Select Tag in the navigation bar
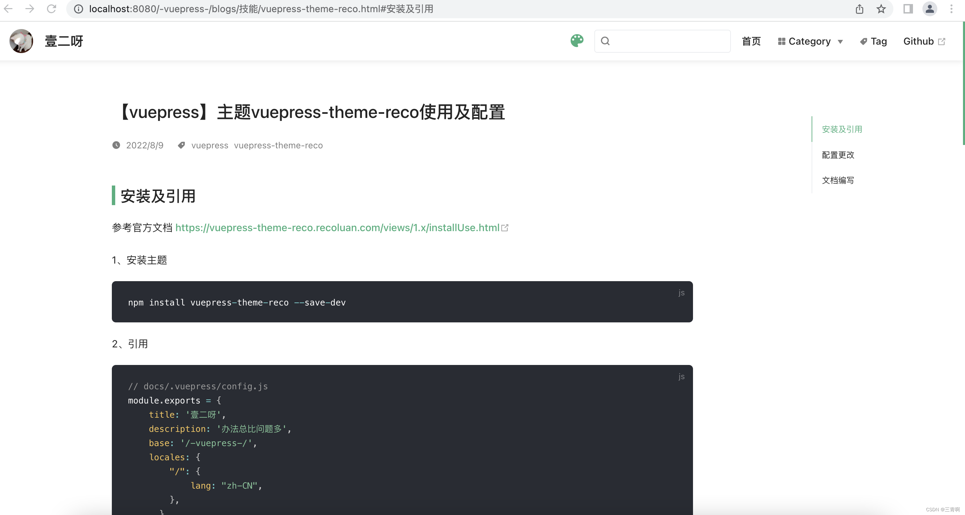This screenshot has height=515, width=965. click(x=879, y=41)
